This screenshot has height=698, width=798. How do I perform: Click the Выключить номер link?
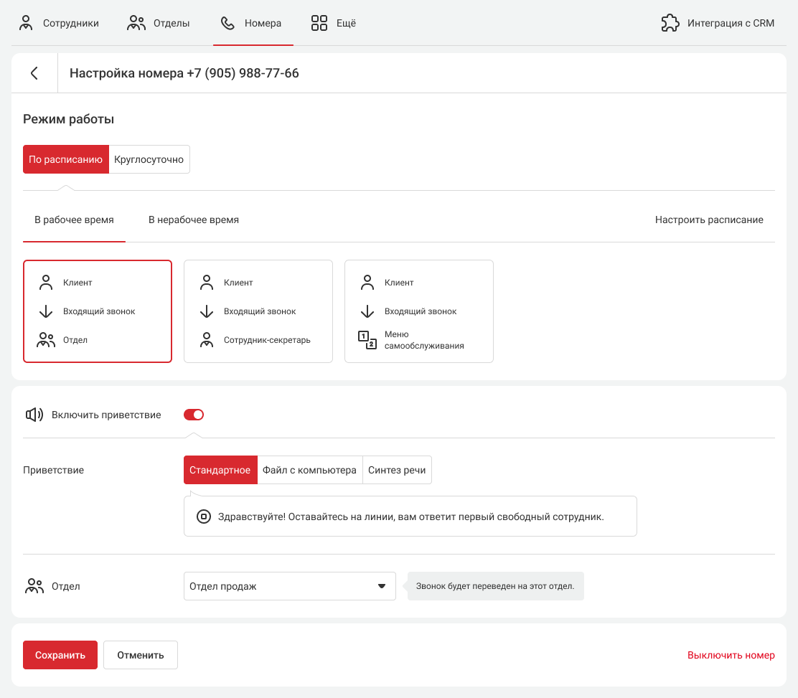(731, 655)
